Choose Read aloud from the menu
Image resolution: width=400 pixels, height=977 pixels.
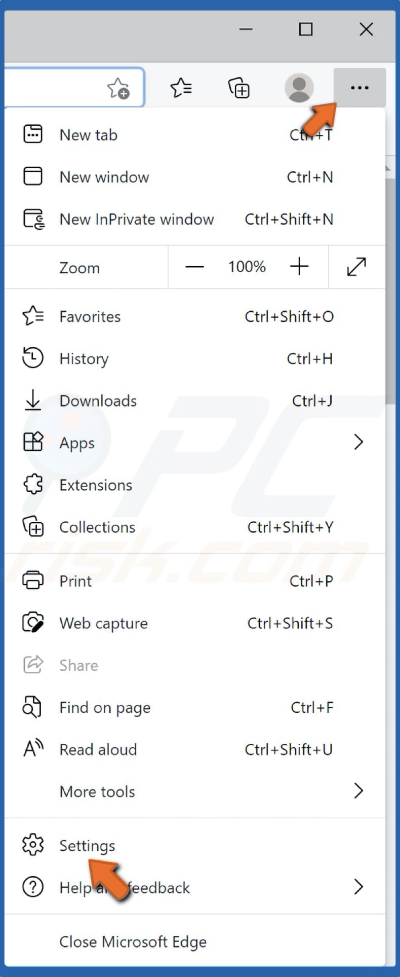click(98, 749)
